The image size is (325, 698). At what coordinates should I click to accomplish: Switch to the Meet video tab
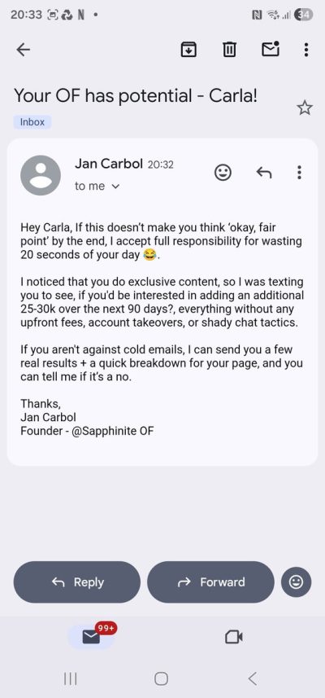pos(233,638)
